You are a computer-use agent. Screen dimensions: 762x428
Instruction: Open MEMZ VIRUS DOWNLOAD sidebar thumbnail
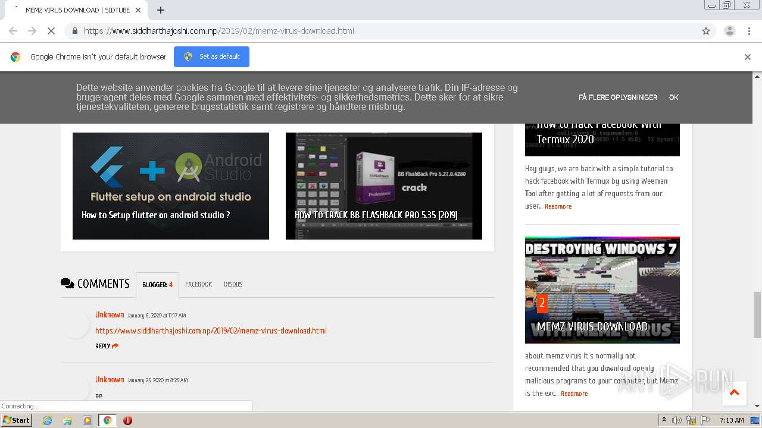coord(602,290)
